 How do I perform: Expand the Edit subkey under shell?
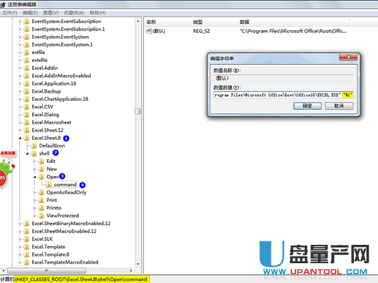pyautogui.click(x=35, y=162)
